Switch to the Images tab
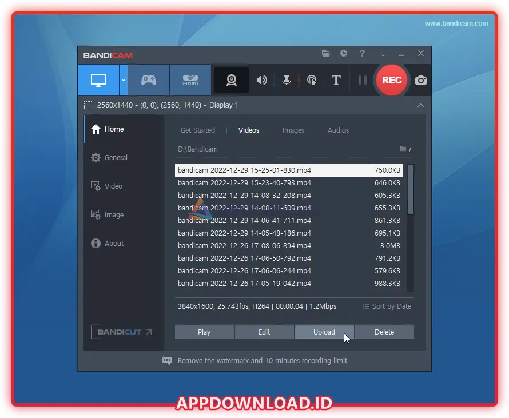This screenshot has height=418, width=509. pos(293,130)
